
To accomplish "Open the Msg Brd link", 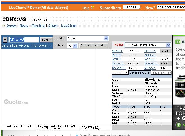I will (x=38, y=26).
